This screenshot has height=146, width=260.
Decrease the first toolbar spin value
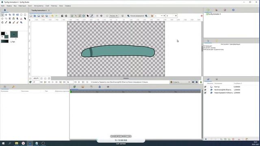pos(162,16)
